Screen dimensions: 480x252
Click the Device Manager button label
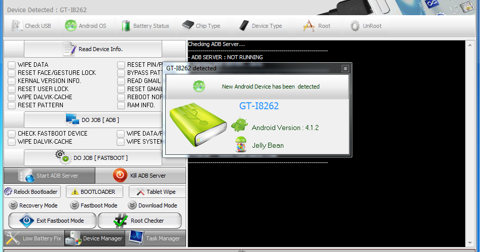(102, 238)
